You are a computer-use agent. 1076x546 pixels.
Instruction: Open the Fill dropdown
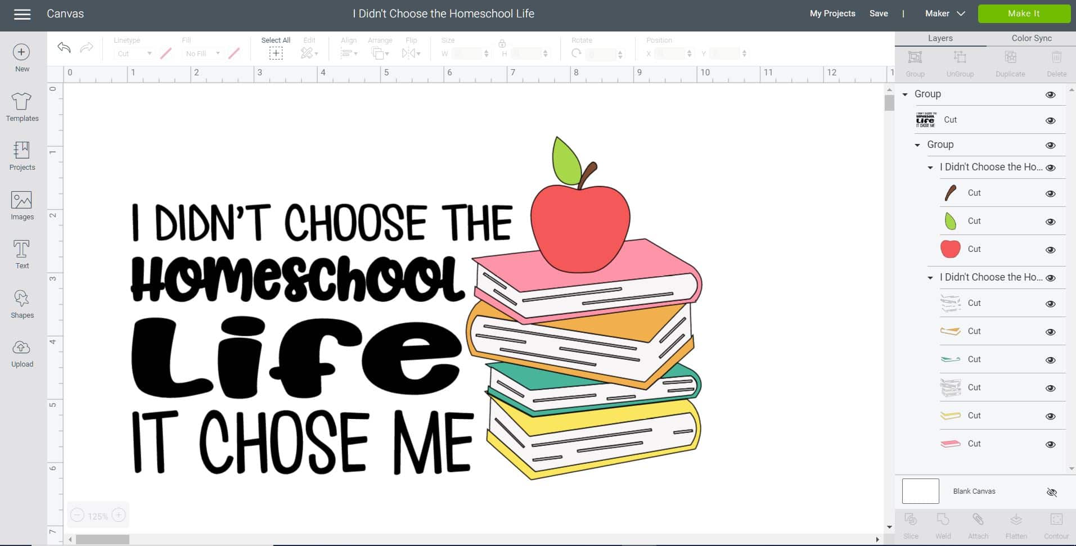point(202,53)
